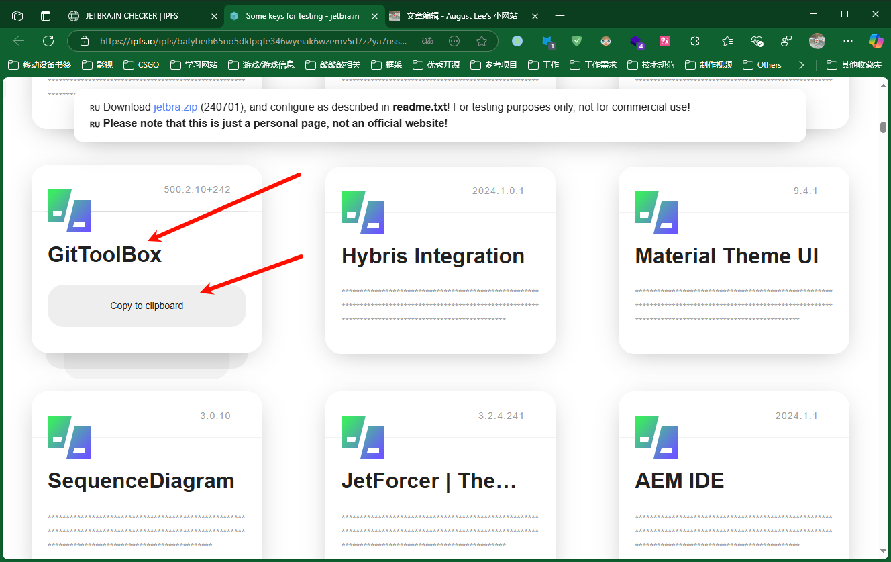Open the 其他收藏夹 folder
This screenshot has height=562, width=891.
pyautogui.click(x=854, y=65)
